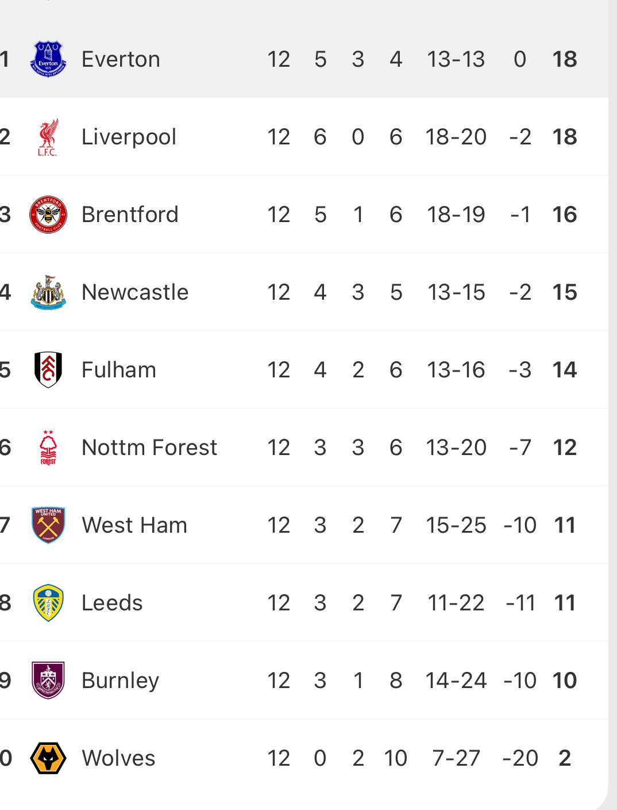The image size is (617, 810).
Task: Click Fulham's 13-16 goals record
Action: 456,370
